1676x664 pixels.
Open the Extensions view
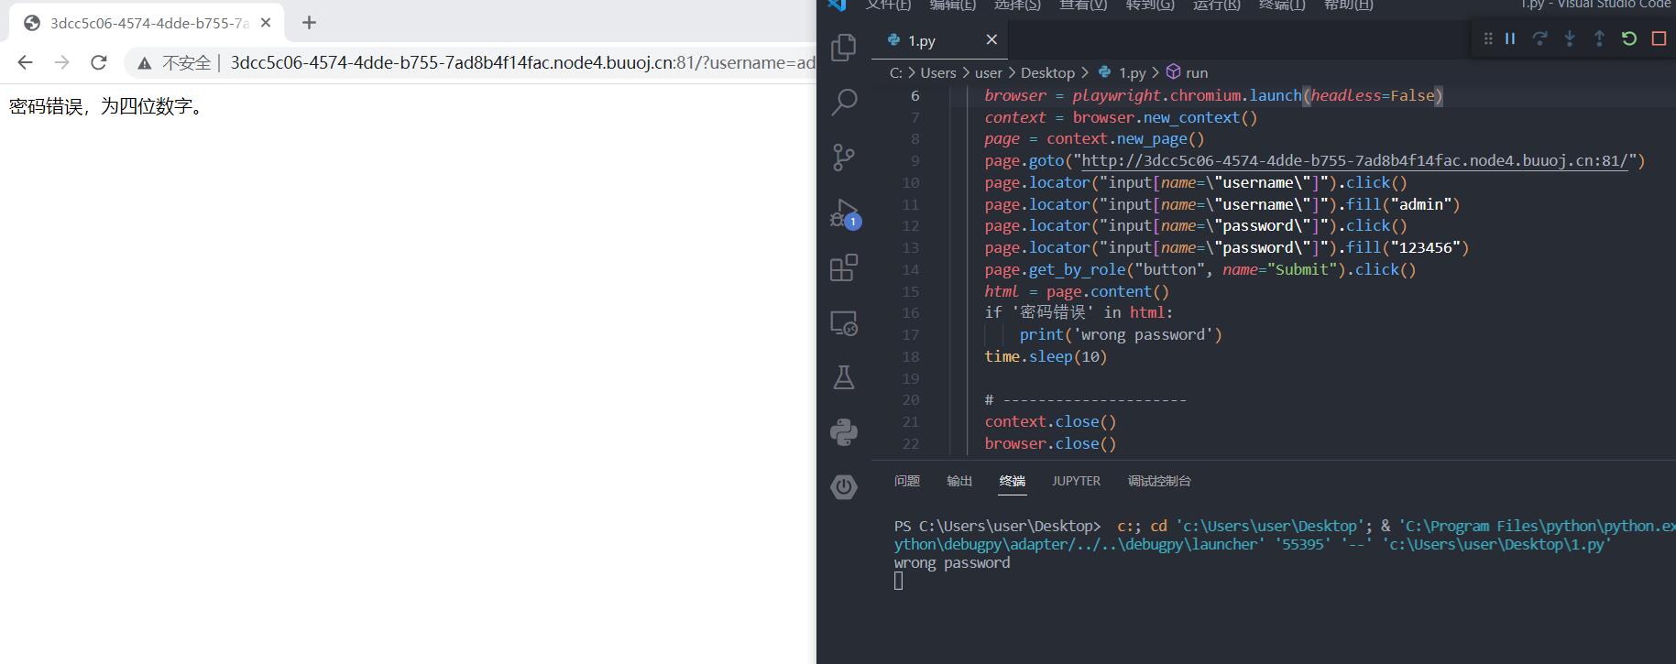843,268
